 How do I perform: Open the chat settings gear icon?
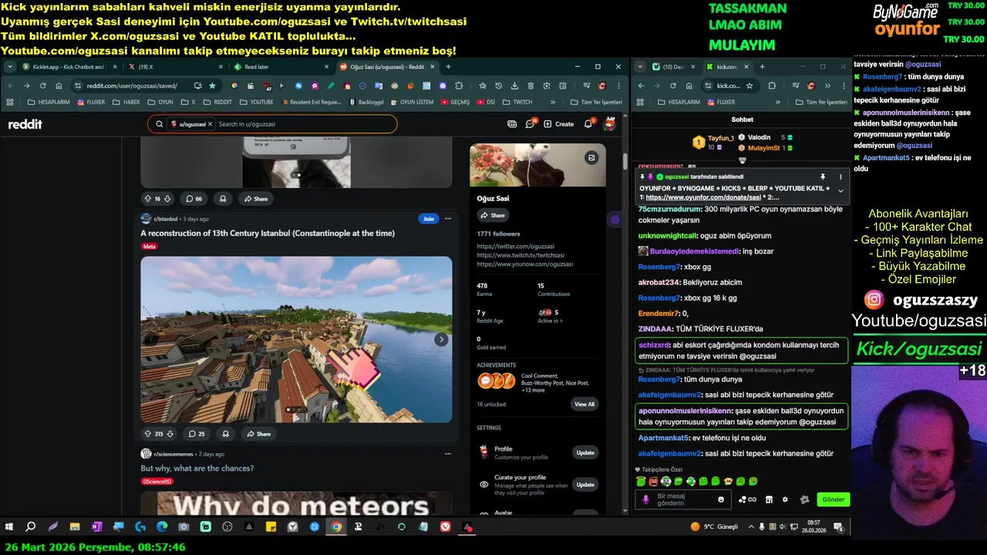tap(785, 499)
